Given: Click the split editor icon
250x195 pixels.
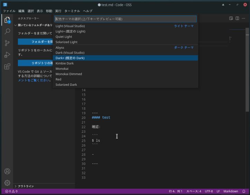Looking at the screenshot, I should 237,18.
